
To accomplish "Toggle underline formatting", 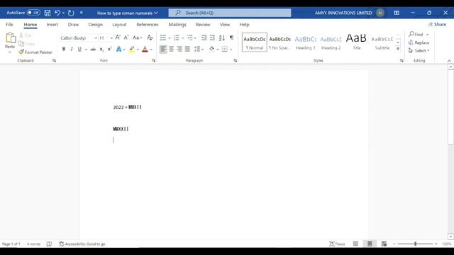I will click(x=79, y=49).
